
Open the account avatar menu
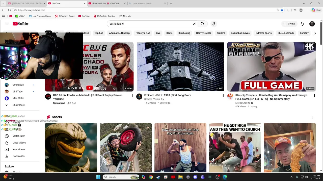312,24
